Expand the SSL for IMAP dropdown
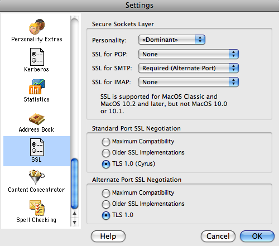The image size is (279, 246). pyautogui.click(x=189, y=82)
